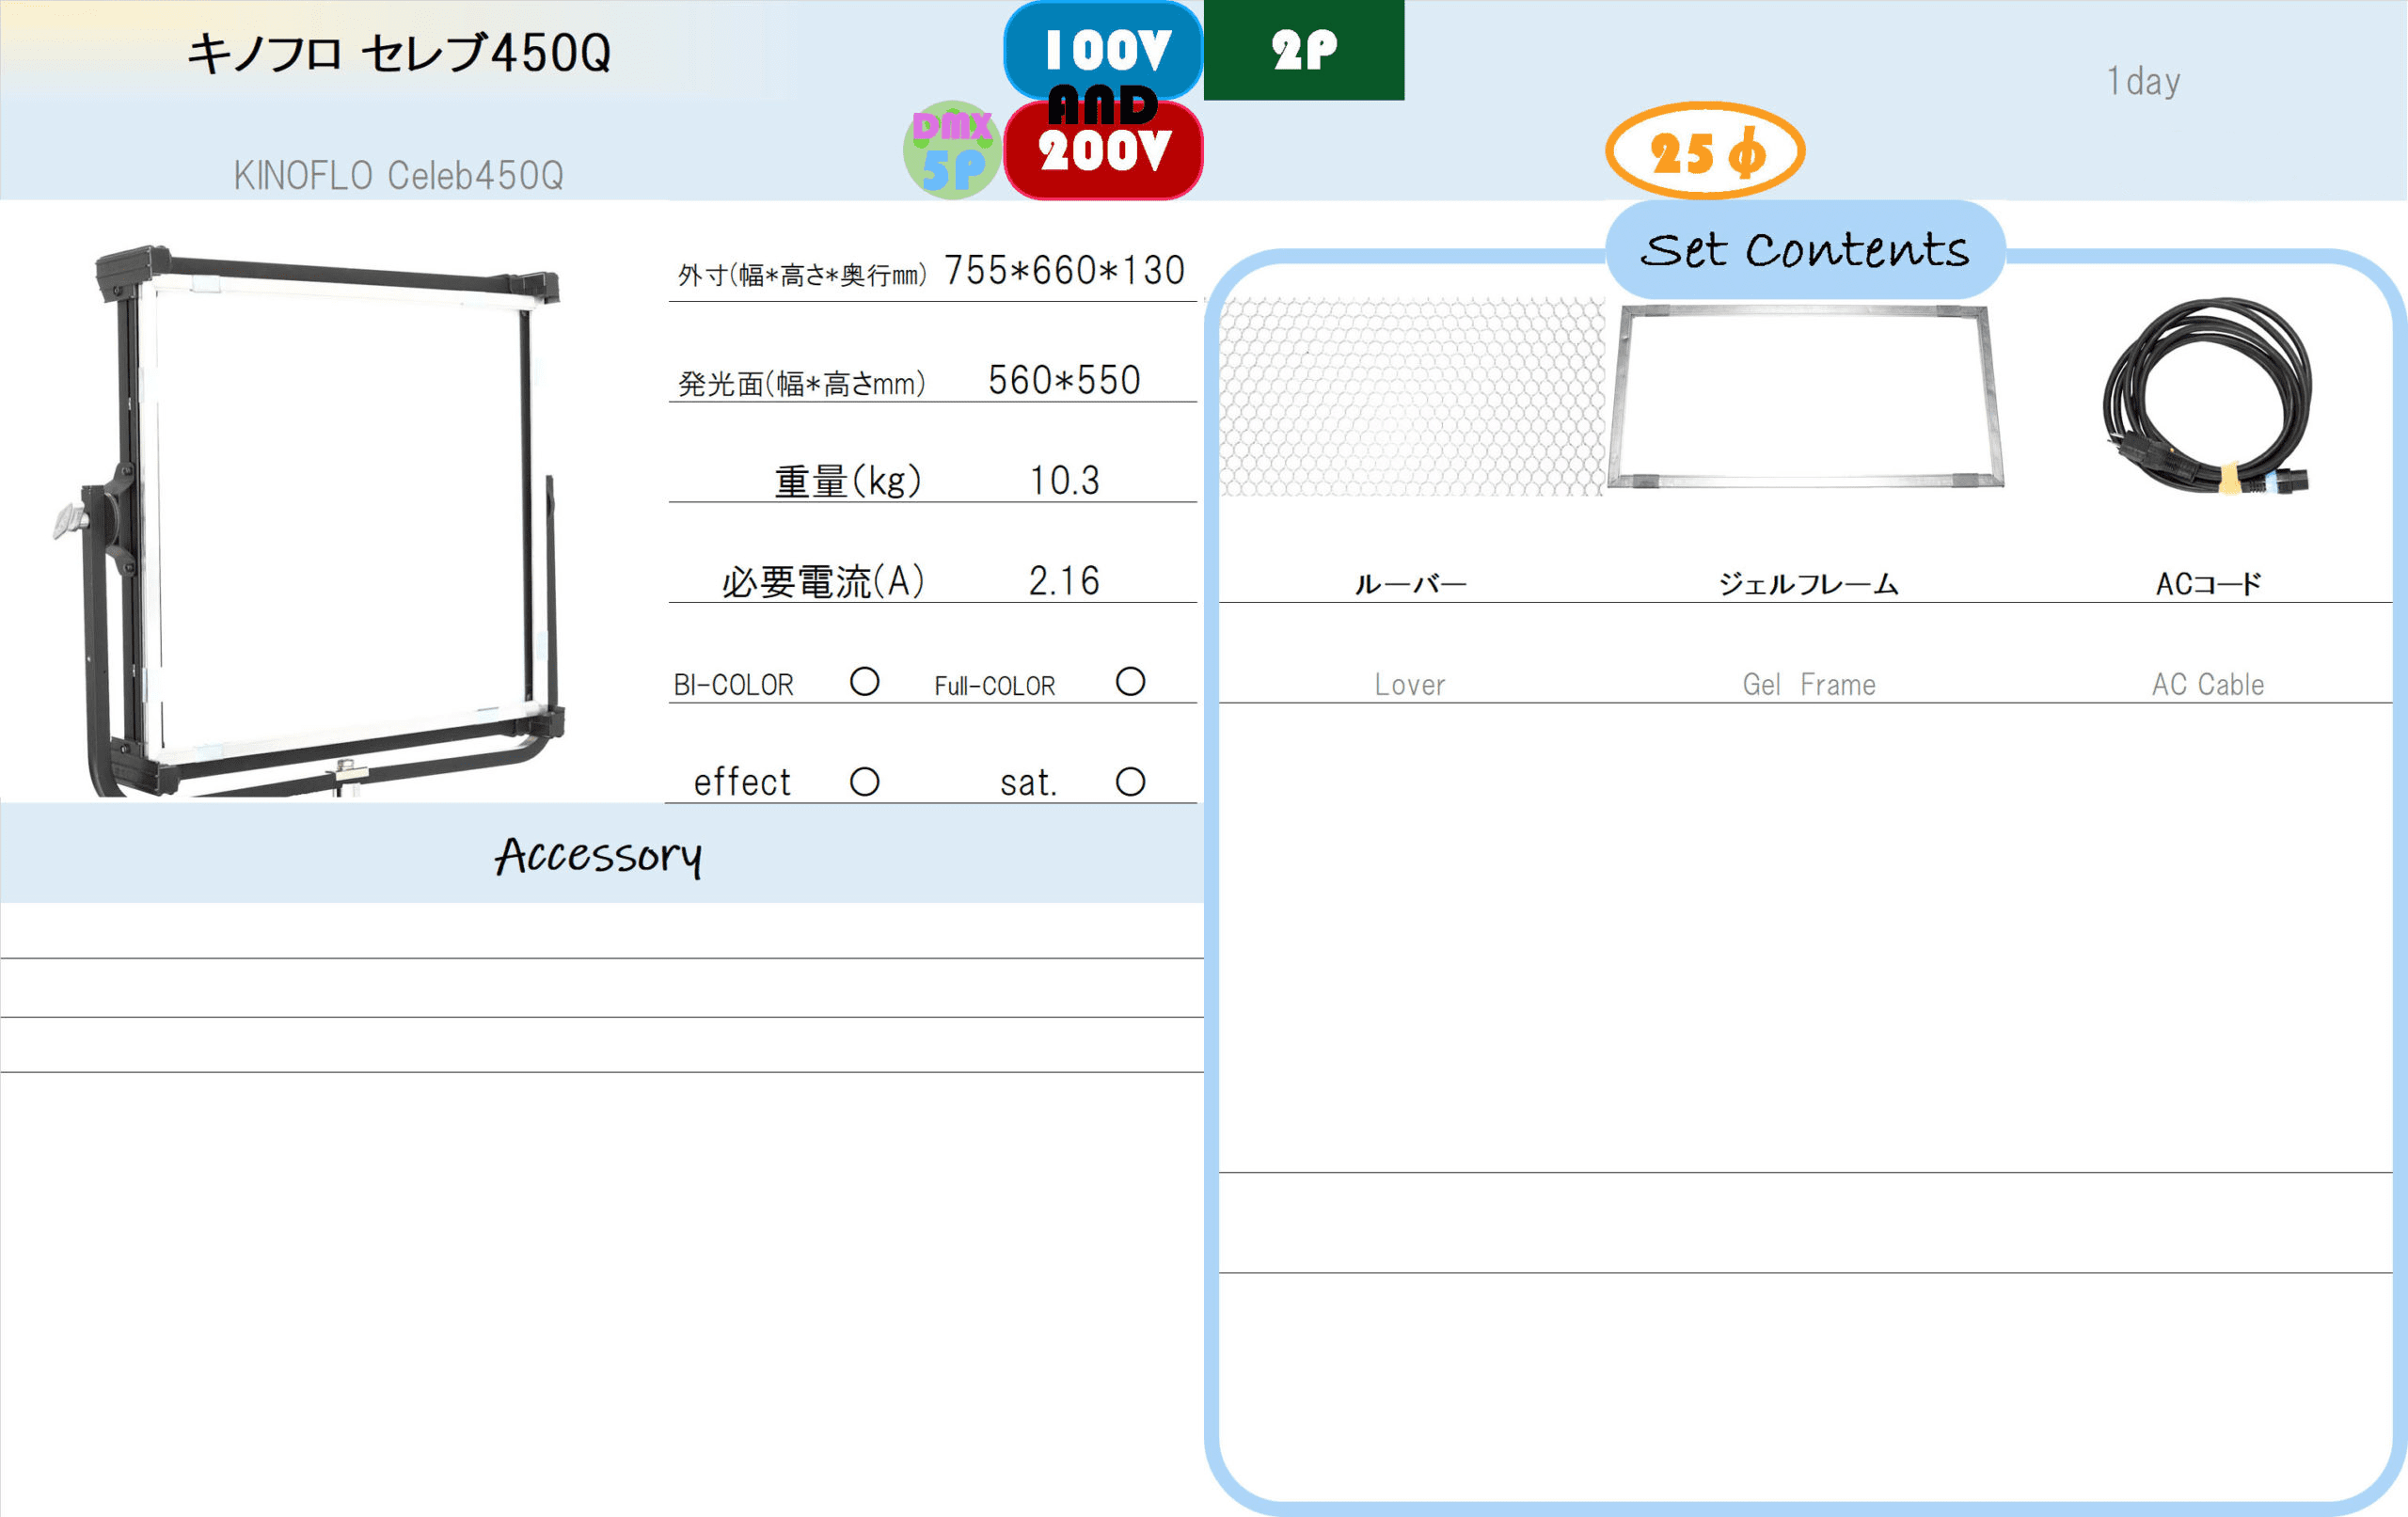Click the 1day rental text

2143,82
